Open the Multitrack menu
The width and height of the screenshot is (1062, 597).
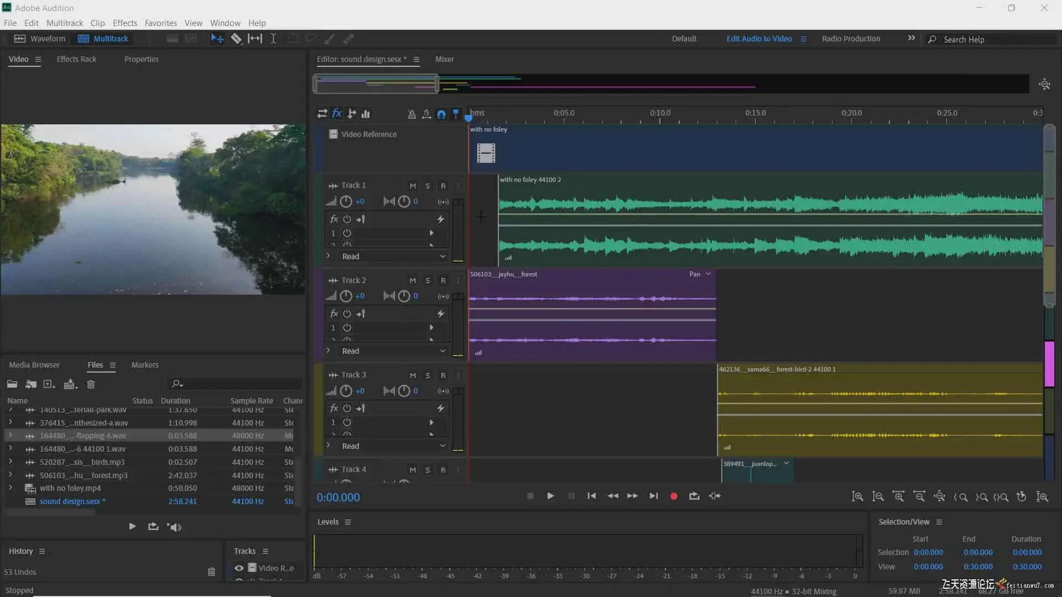tap(64, 23)
